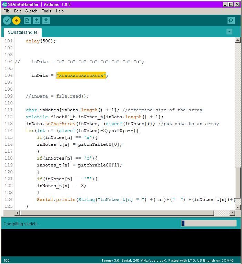The height and width of the screenshot is (264, 242).
Task: Open the Help menu
Action: [x=60, y=11]
